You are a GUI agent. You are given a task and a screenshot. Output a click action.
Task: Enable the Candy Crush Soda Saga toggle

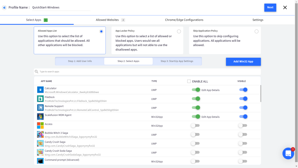point(195,152)
